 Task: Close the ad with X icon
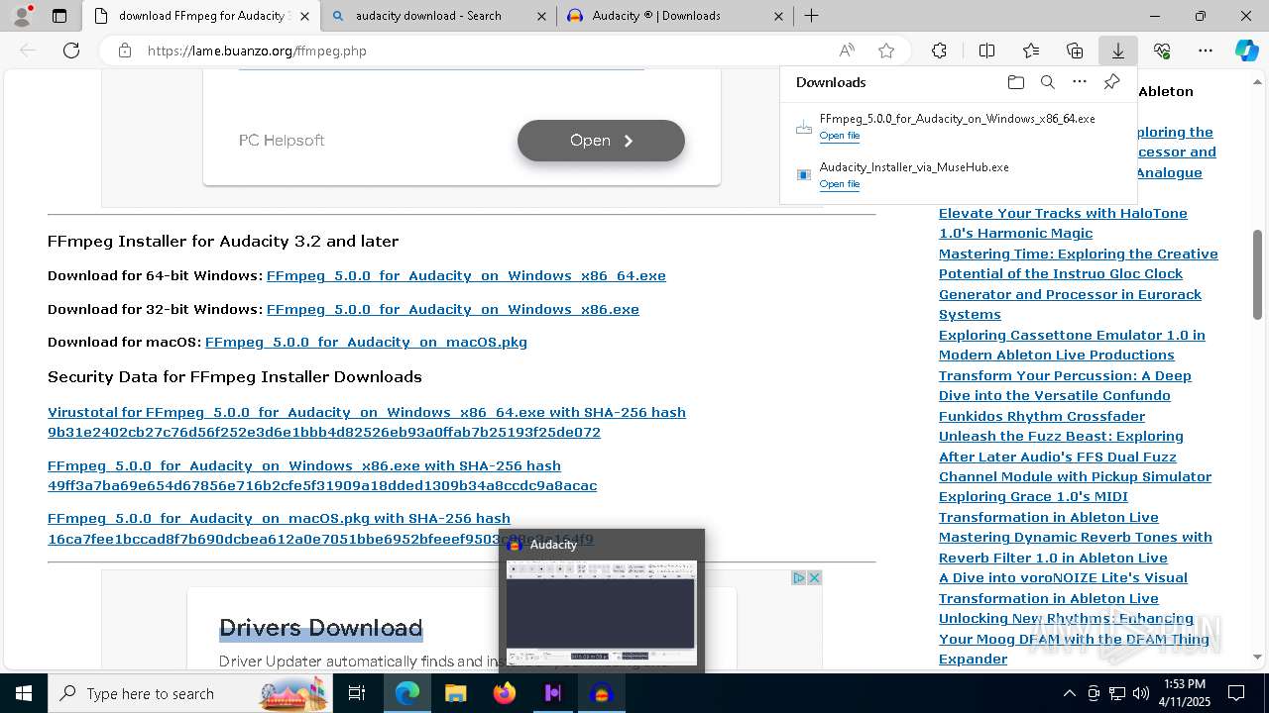814,577
